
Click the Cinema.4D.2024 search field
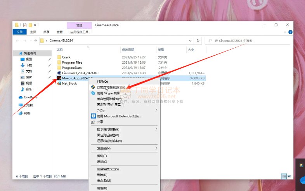(x=248, y=41)
